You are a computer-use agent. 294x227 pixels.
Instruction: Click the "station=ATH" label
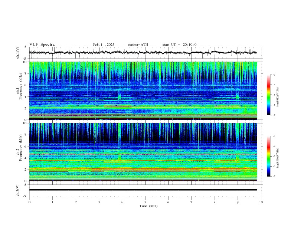[138, 45]
